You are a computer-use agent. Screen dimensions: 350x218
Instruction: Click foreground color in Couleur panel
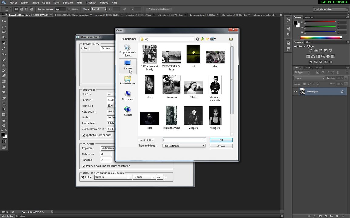[x=296, y=23]
